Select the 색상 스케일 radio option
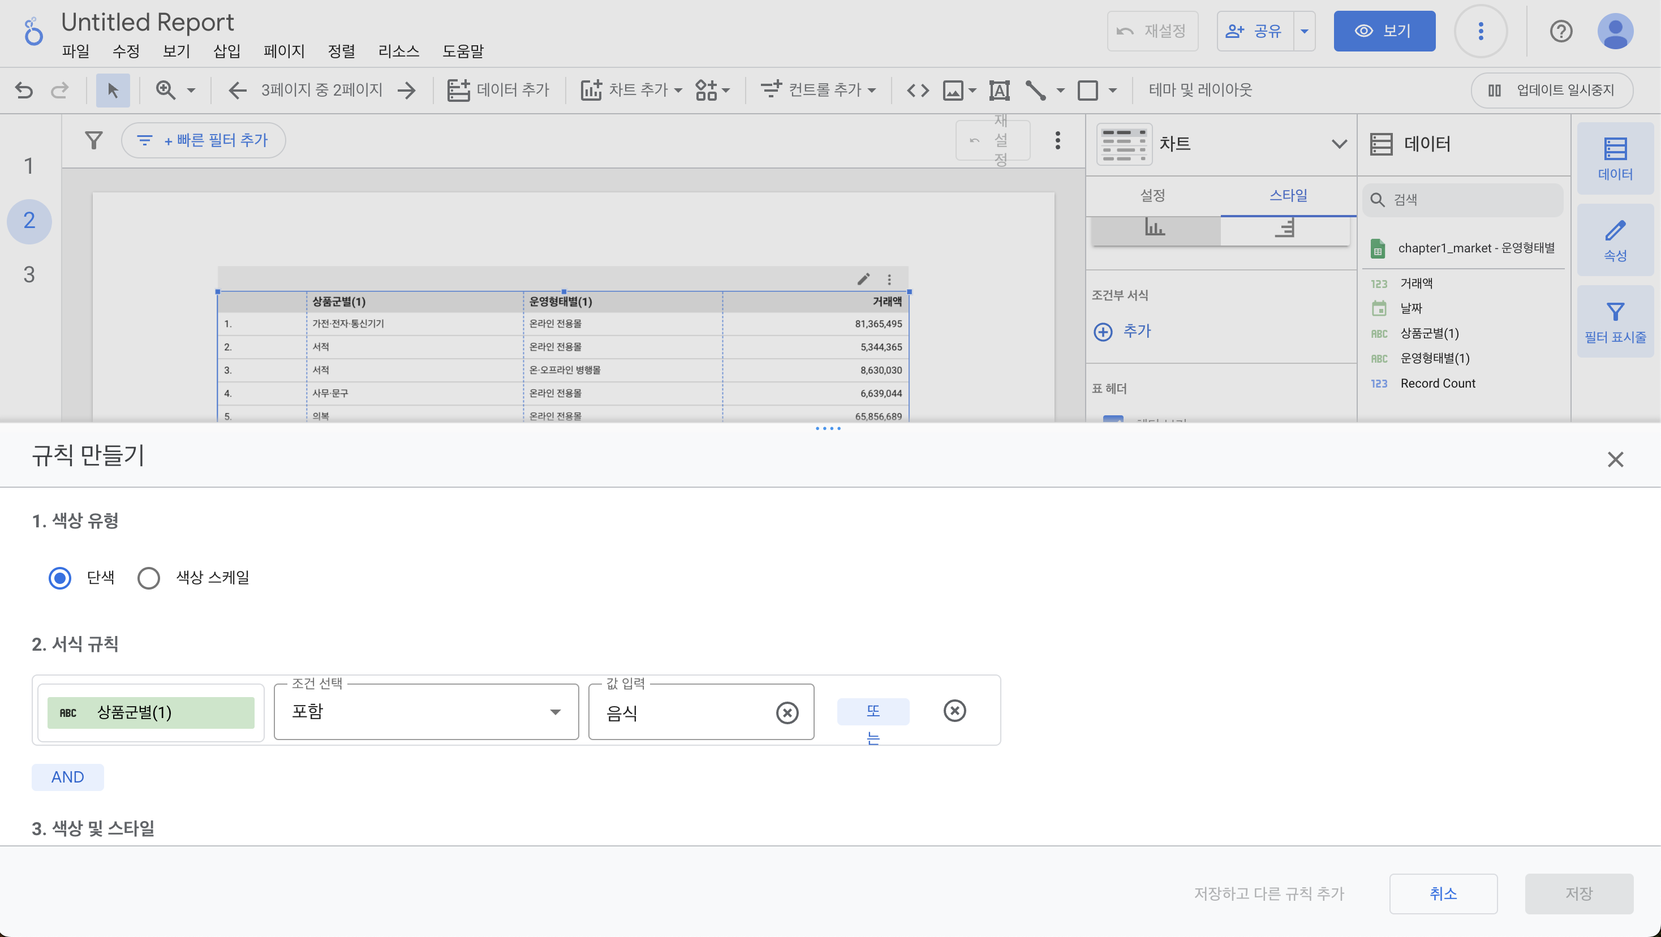Screen dimensions: 1661x937 (149, 577)
